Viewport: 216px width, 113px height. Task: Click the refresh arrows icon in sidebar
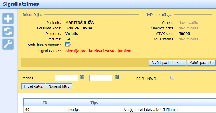click(8, 31)
